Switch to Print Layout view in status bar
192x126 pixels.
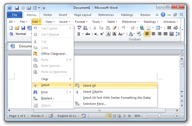109,116
